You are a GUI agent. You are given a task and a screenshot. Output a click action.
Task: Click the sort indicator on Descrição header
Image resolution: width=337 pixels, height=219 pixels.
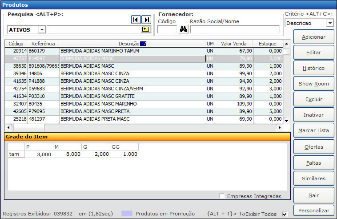click(x=143, y=44)
